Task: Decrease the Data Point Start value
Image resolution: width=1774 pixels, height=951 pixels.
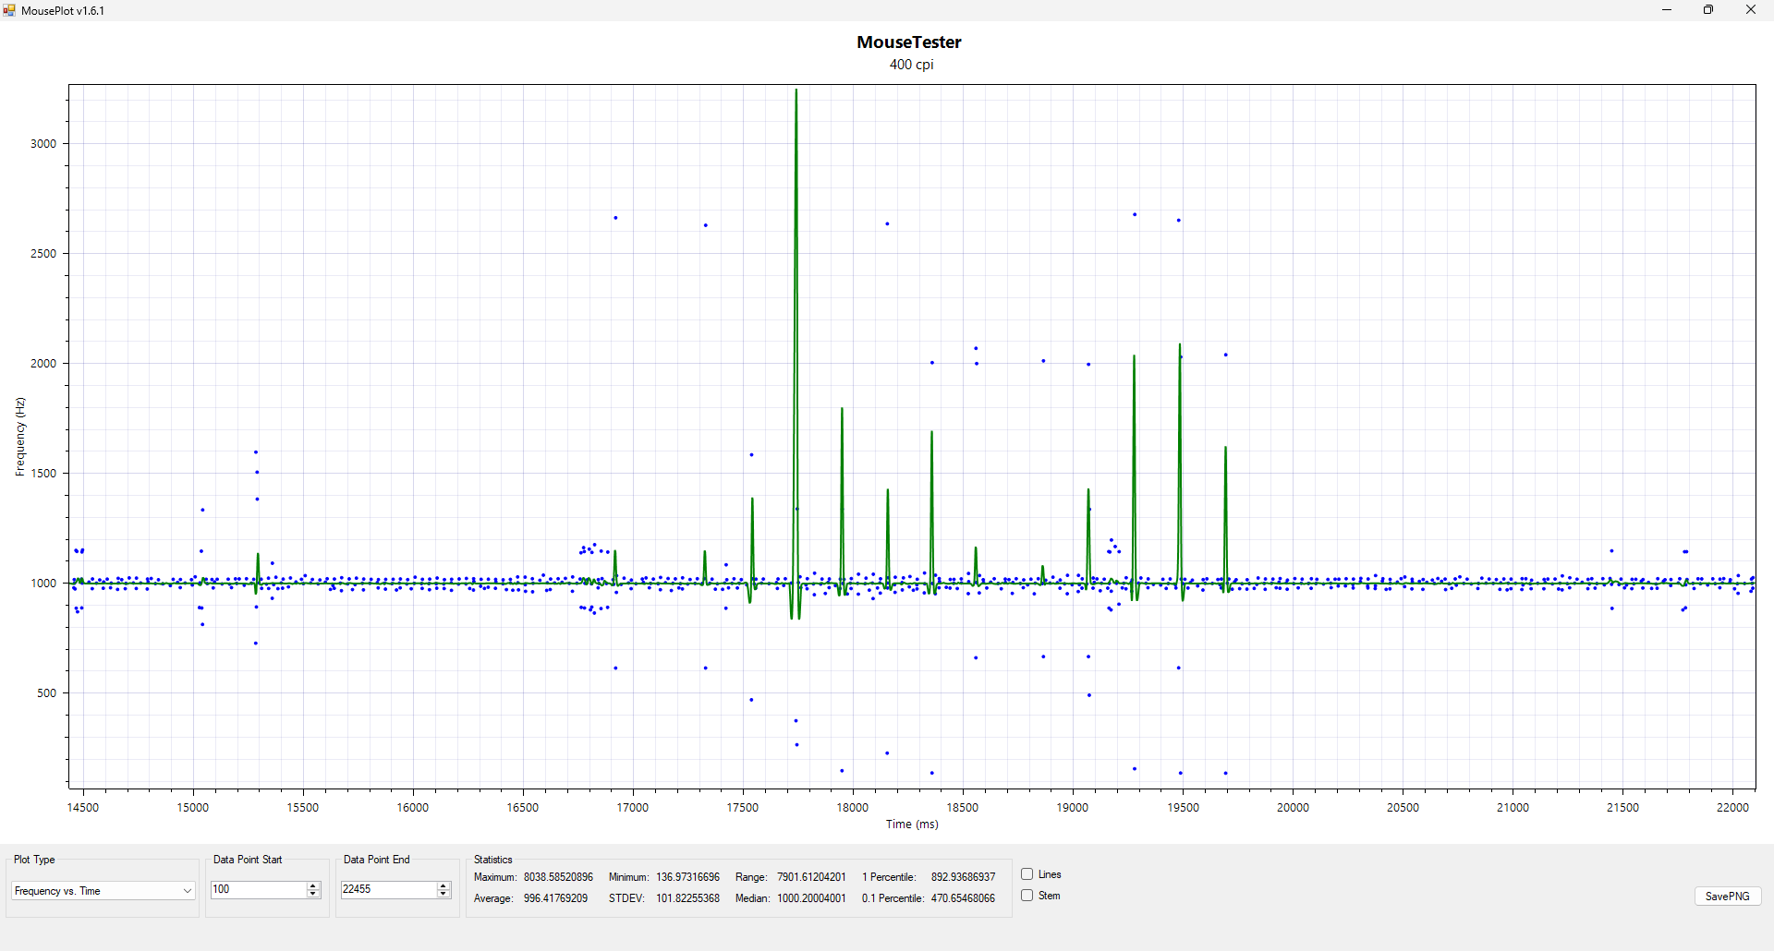Action: (313, 894)
